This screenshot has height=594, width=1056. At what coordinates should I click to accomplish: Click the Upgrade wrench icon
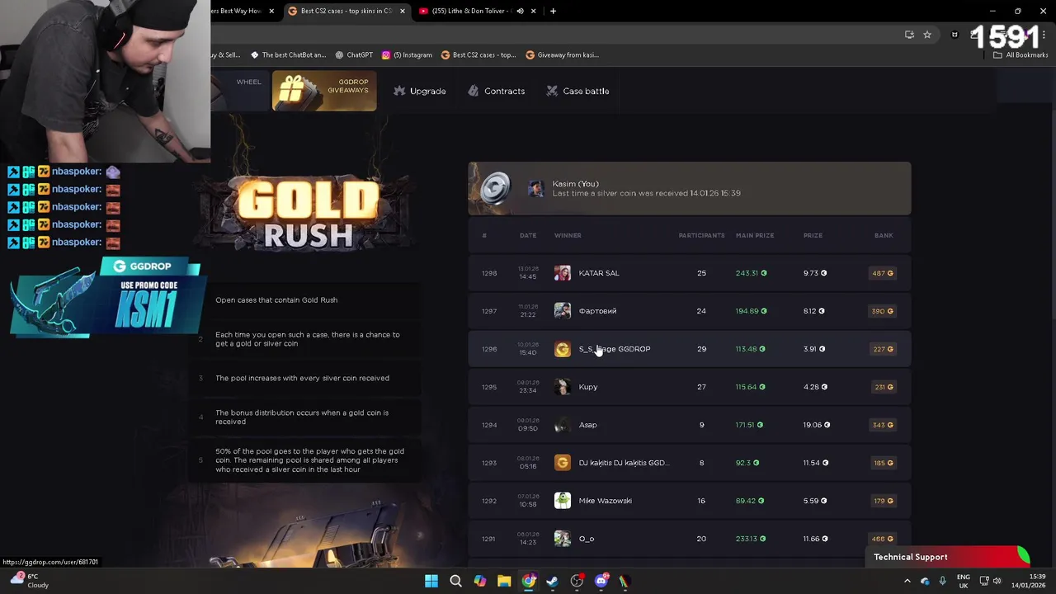[399, 91]
